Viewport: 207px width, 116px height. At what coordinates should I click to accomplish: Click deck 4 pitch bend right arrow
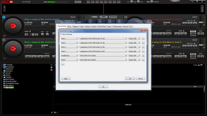point(202,56)
